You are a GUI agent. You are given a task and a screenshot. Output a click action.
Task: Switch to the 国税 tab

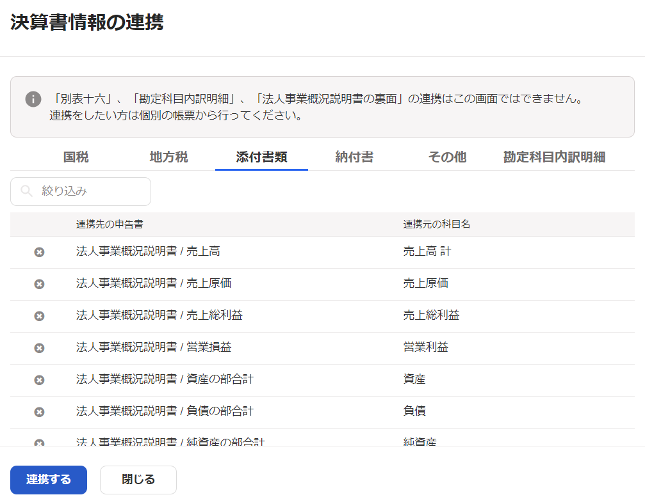coord(76,157)
